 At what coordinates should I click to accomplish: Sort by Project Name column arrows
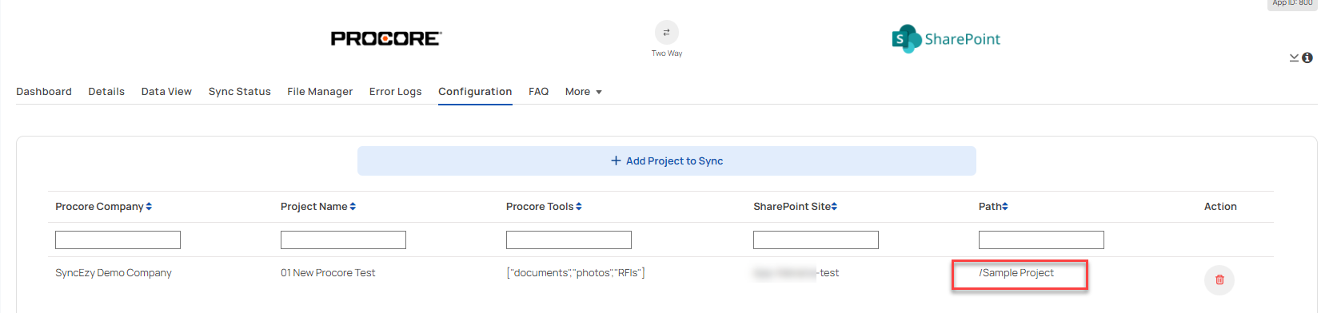point(353,207)
